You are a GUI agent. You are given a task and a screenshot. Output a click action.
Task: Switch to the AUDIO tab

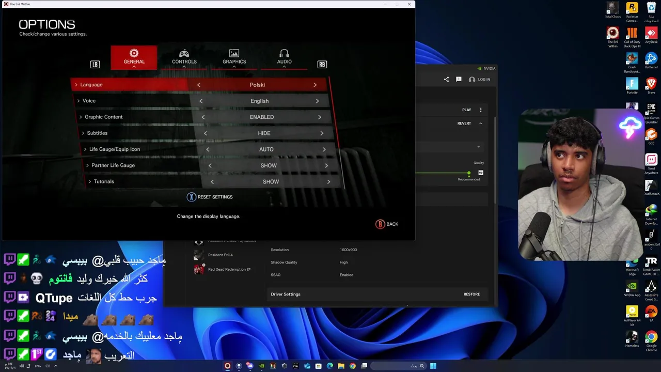click(x=284, y=57)
